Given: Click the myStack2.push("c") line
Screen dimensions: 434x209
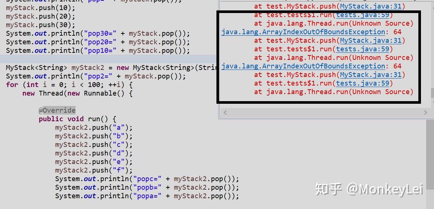Looking at the screenshot, I should click(x=94, y=145).
